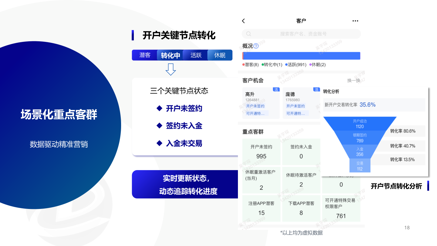
Task: Open the 注册APP潜客 15 tile
Action: tap(261, 208)
